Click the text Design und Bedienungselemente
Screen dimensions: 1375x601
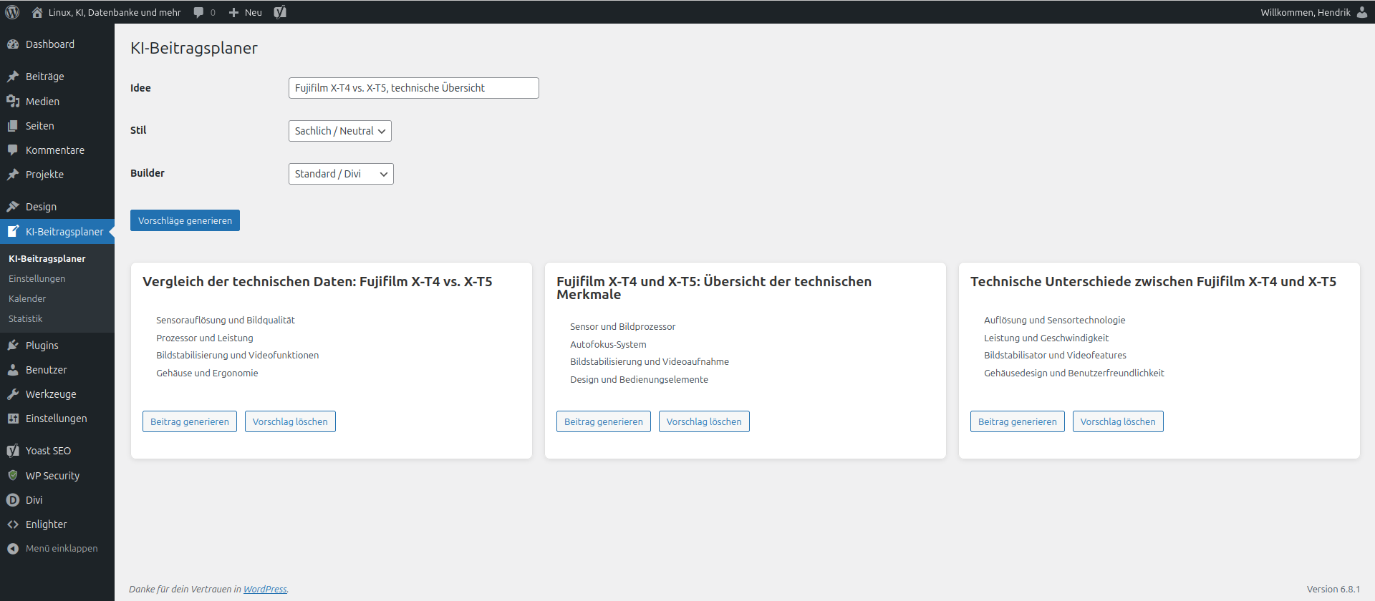pyautogui.click(x=639, y=380)
